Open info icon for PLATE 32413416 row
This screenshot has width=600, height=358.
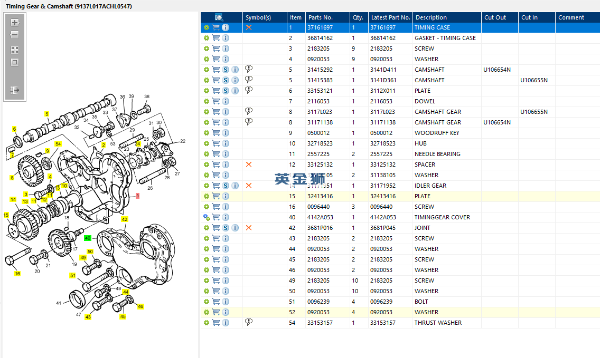[226, 196]
